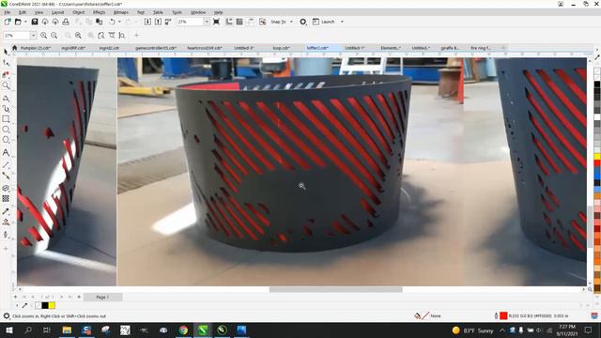Click the zoom level input in property bar
Viewport: 601px width, 338px height.
click(17, 36)
